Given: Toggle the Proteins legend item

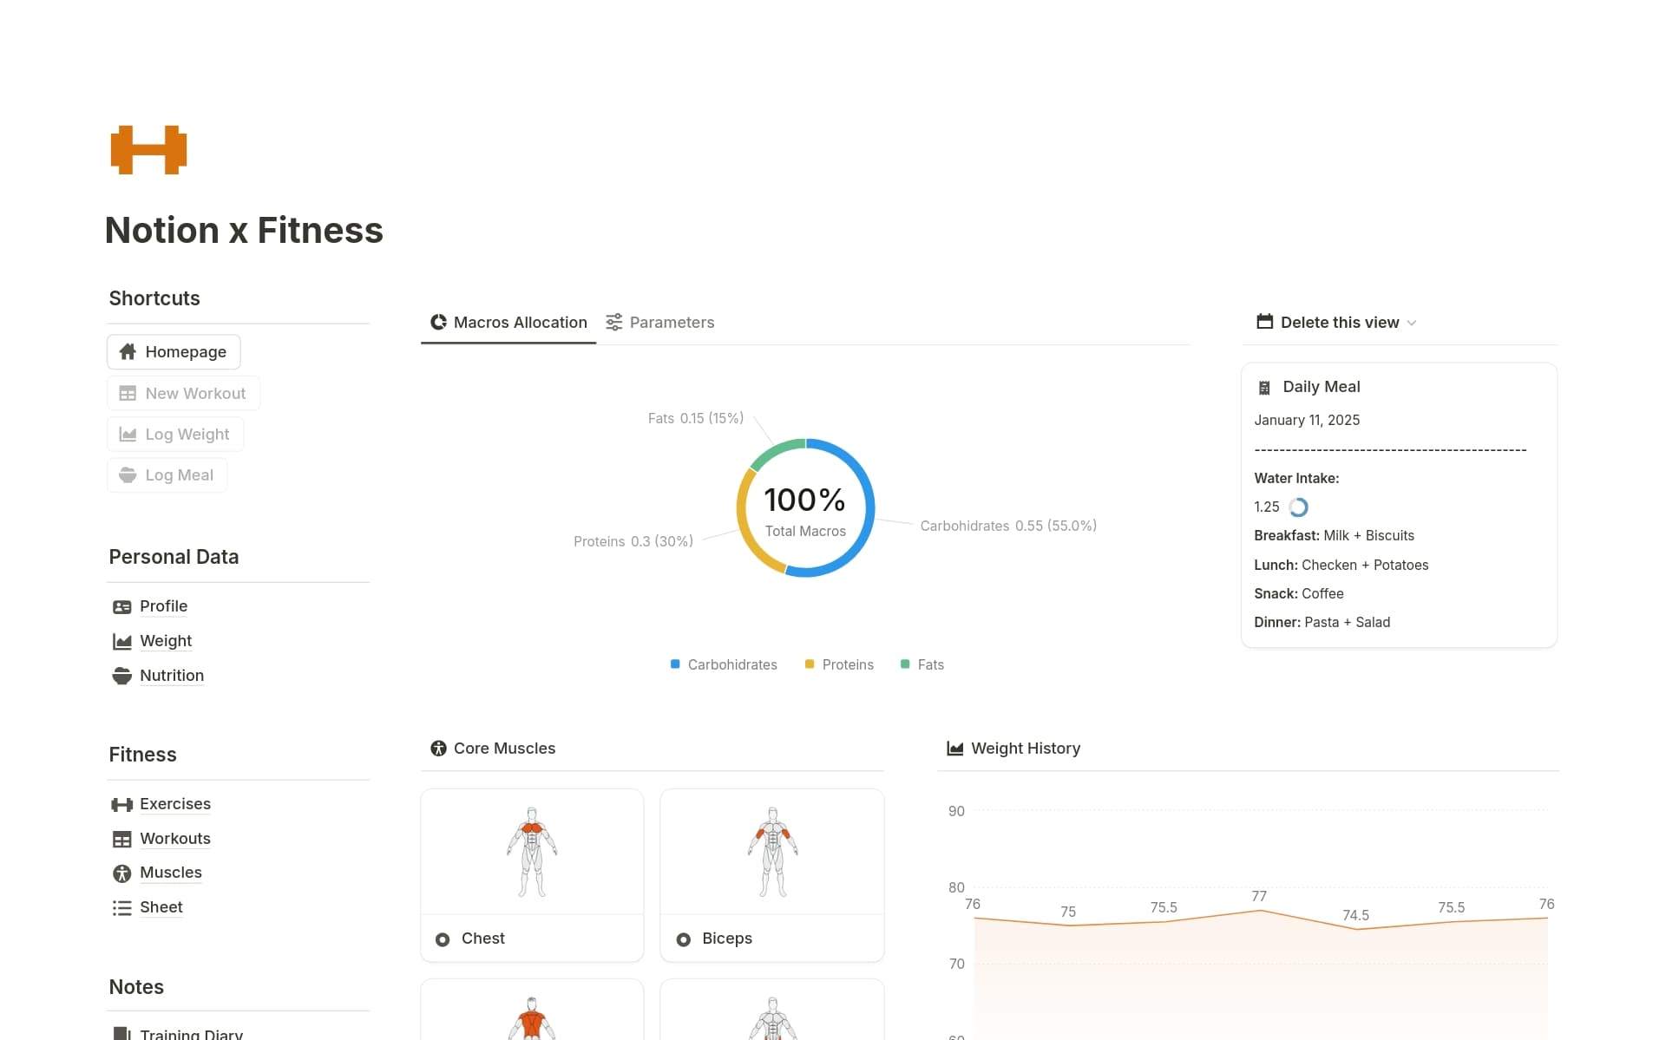Looking at the screenshot, I should 838,664.
